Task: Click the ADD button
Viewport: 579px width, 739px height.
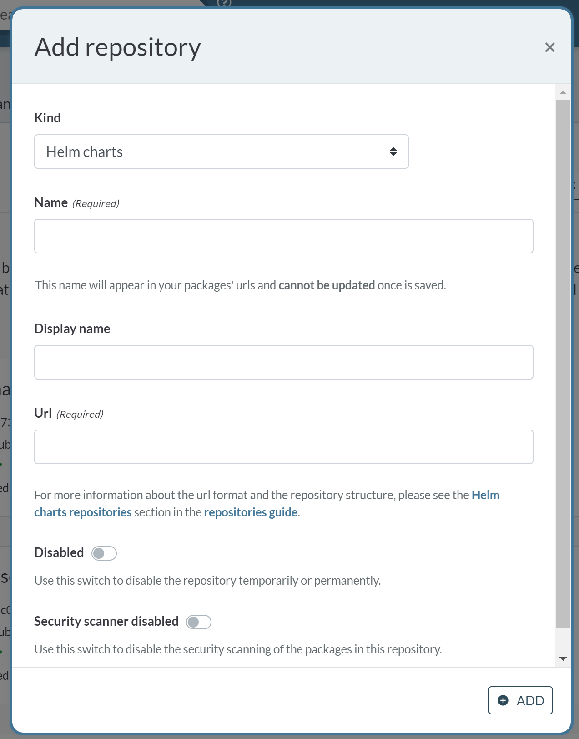Action: pos(520,700)
